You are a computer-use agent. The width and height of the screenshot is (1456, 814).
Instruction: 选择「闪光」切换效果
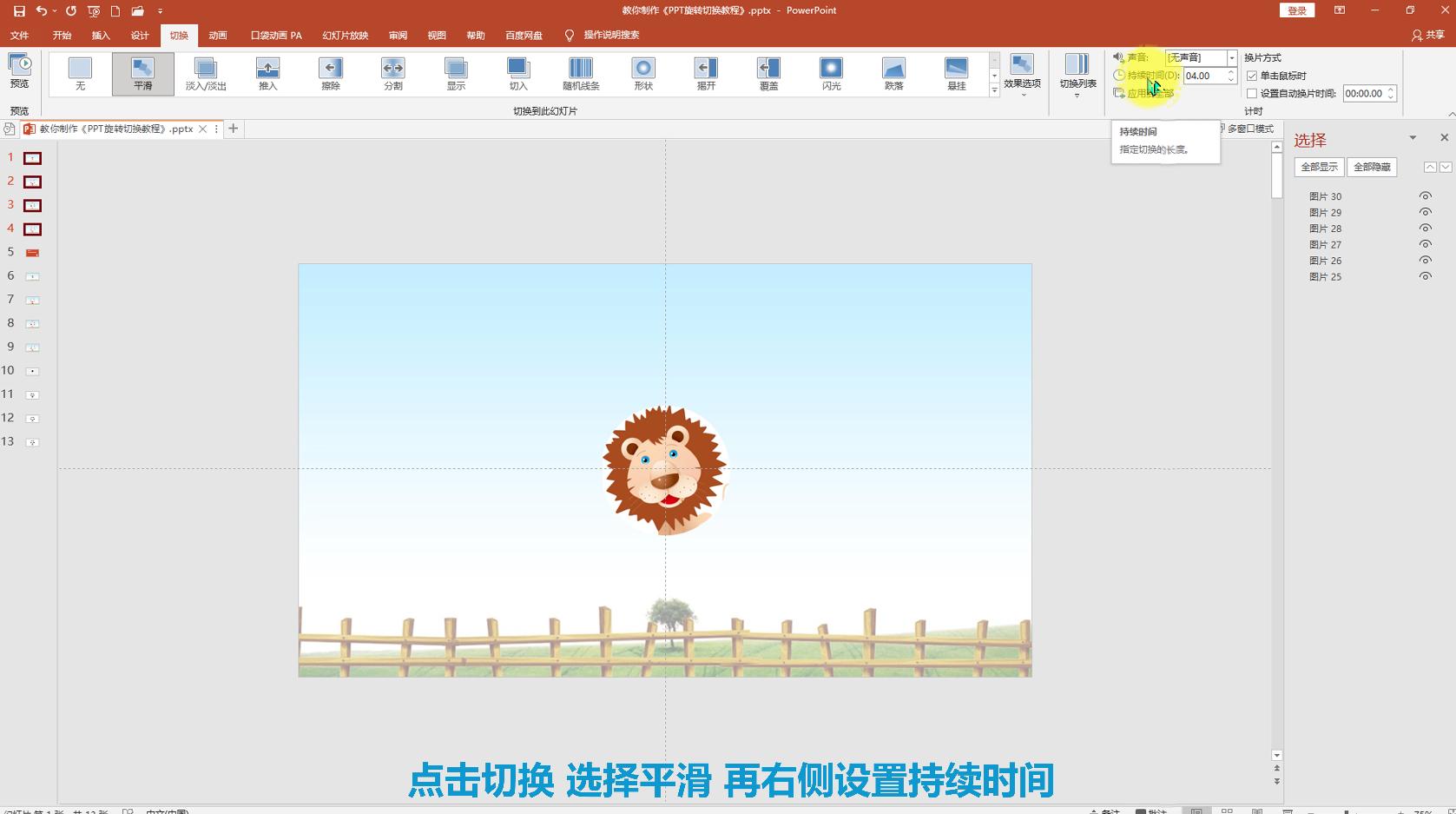pos(831,73)
